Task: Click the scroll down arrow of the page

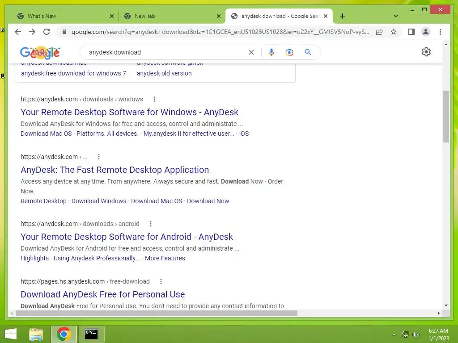Action: [x=446, y=305]
